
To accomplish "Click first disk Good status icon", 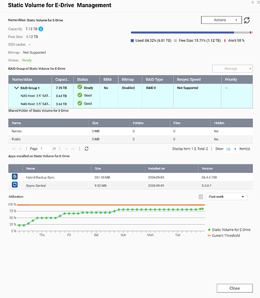I will pos(80,95).
